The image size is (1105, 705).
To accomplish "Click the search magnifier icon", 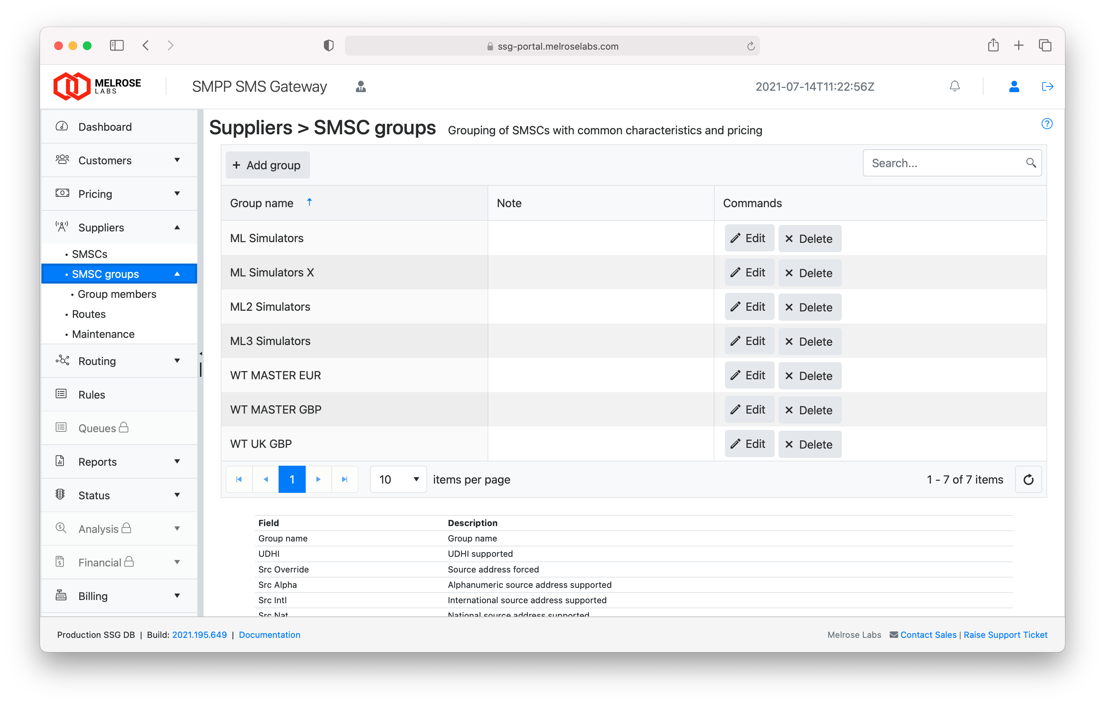I will click(x=1031, y=163).
